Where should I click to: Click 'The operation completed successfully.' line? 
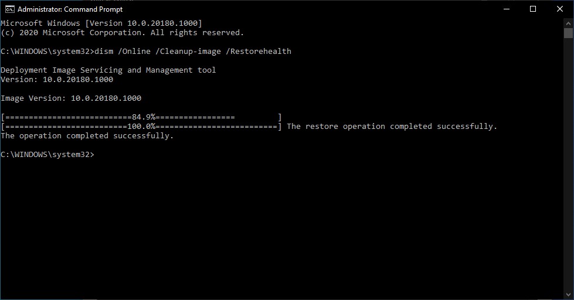point(87,136)
